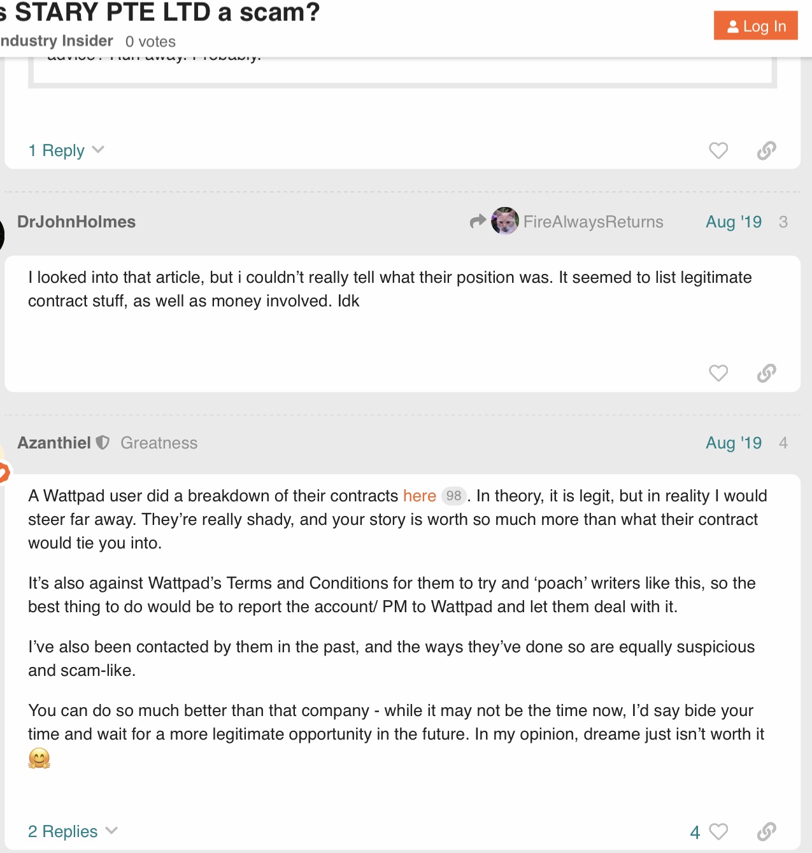Copy share link for Azanthiel's post

point(766,831)
